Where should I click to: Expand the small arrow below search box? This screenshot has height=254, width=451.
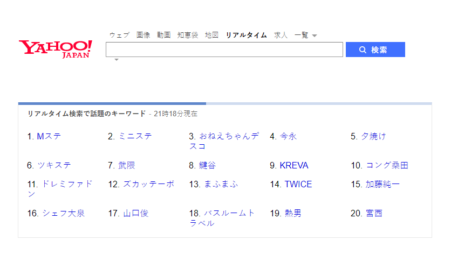pos(117,60)
